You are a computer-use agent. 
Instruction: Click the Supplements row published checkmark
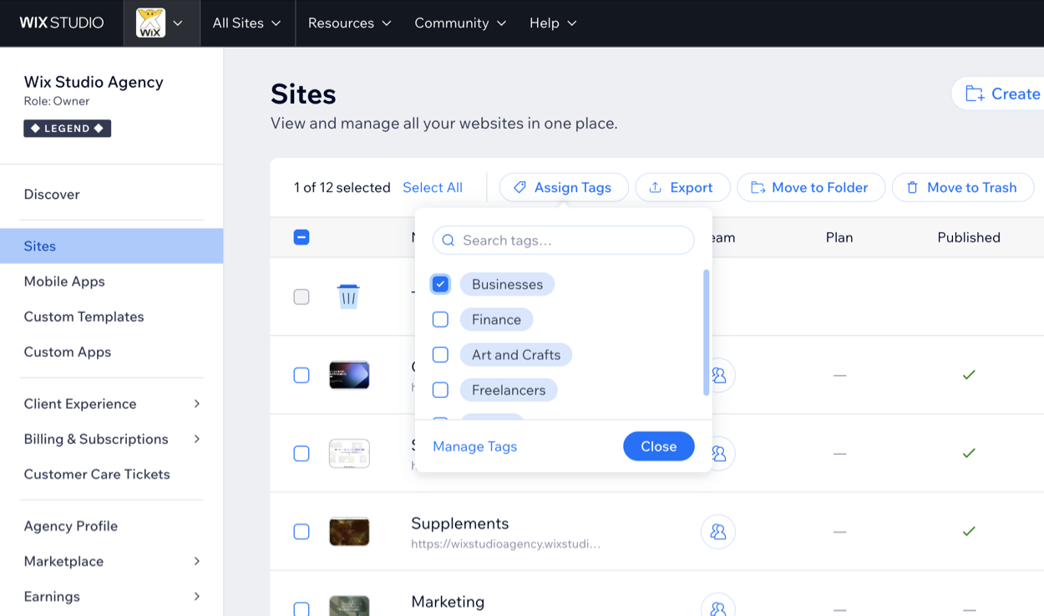[x=969, y=531]
